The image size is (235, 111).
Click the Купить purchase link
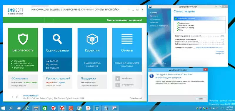click(x=62, y=83)
